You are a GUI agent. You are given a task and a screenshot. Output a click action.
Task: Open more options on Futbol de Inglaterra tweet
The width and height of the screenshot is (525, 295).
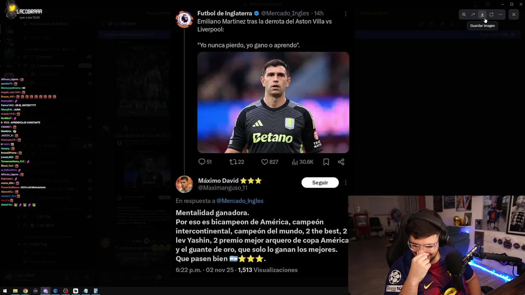(x=345, y=14)
